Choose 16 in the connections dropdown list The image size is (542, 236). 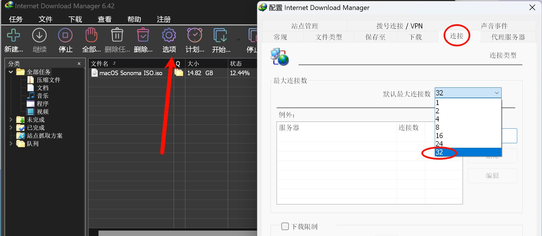click(x=468, y=136)
